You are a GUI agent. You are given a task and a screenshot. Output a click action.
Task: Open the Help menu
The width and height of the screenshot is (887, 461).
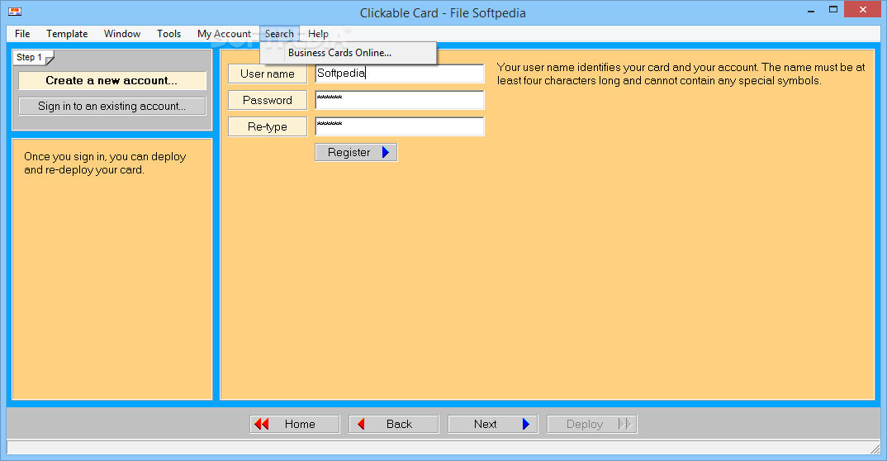click(318, 34)
